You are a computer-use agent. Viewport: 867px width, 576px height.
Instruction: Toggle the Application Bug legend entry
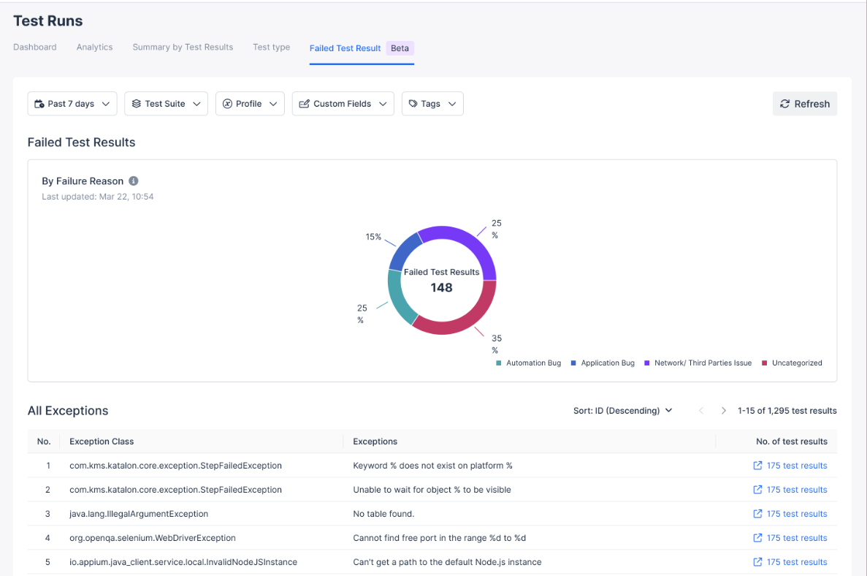coord(607,363)
